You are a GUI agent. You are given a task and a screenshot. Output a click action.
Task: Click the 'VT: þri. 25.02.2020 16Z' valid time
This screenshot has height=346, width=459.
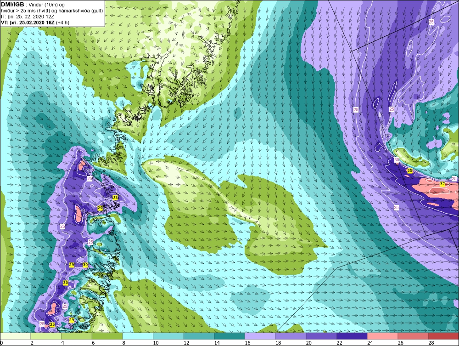(28, 22)
